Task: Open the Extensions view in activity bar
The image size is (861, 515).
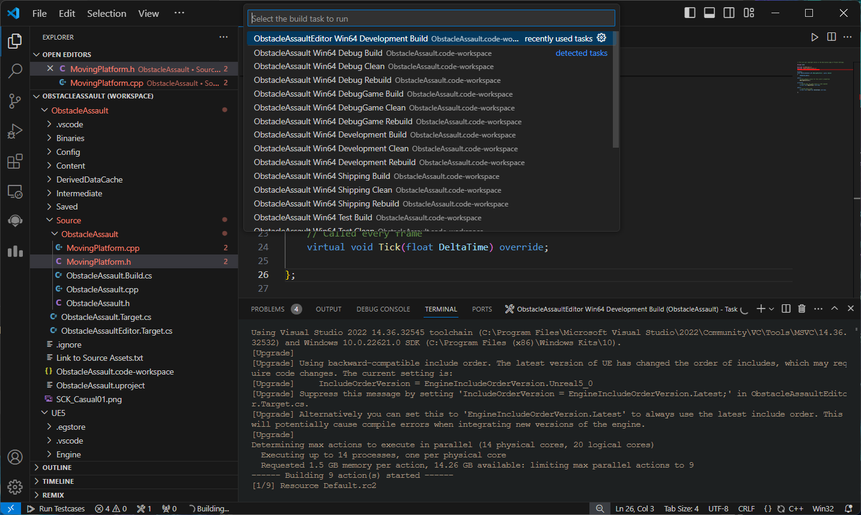Action: (x=15, y=161)
